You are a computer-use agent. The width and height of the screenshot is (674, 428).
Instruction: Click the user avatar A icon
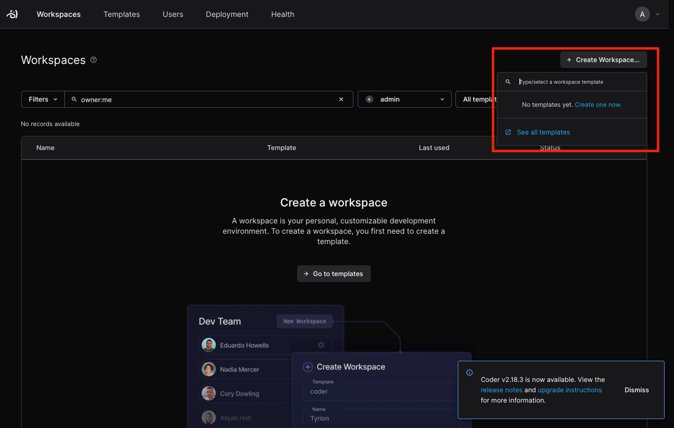point(642,14)
